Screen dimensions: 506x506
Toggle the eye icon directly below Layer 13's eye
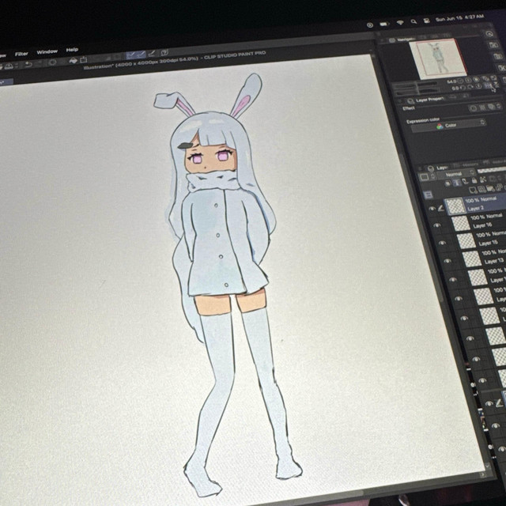pyautogui.click(x=453, y=279)
